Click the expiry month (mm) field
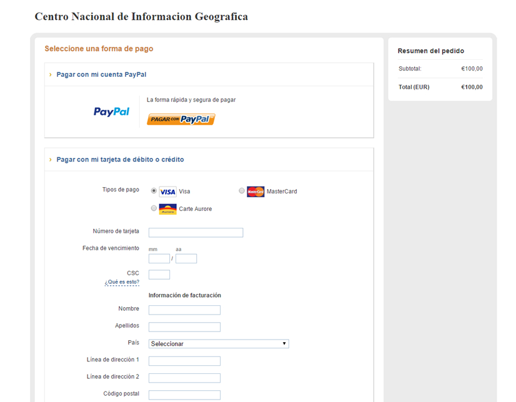 pos(159,258)
